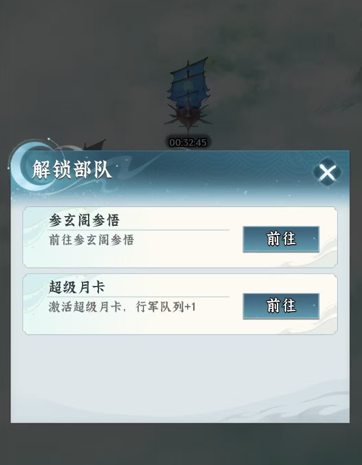Click the divider line under 参玄阁参悟 title
This screenshot has width=362, height=465.
pos(138,230)
